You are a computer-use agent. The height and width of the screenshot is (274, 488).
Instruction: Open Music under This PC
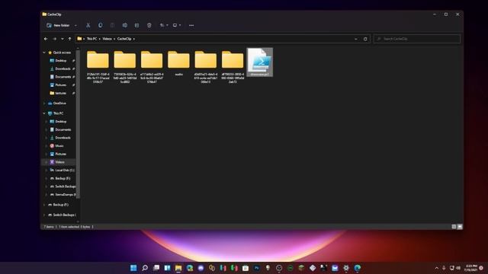(59, 145)
